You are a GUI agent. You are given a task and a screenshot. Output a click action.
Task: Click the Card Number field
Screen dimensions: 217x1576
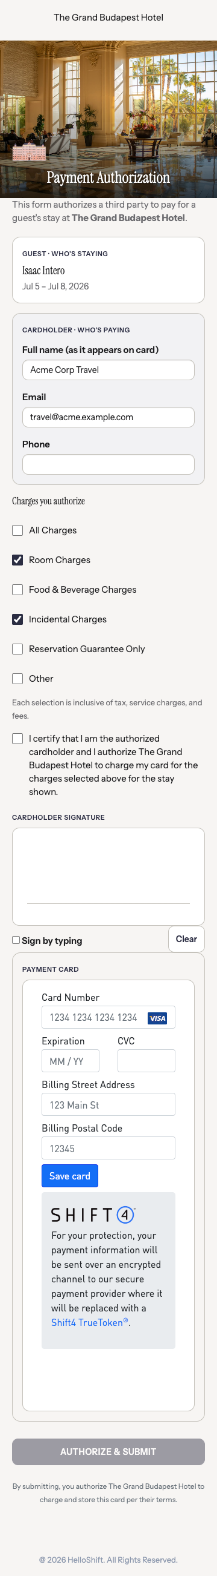pyautogui.click(x=108, y=1017)
